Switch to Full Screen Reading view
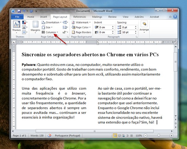Screen dimensions: 187x149 pos(119,135)
